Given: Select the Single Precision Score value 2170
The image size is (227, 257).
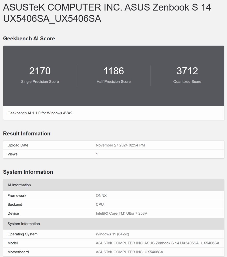Looking at the screenshot, I should point(40,71).
